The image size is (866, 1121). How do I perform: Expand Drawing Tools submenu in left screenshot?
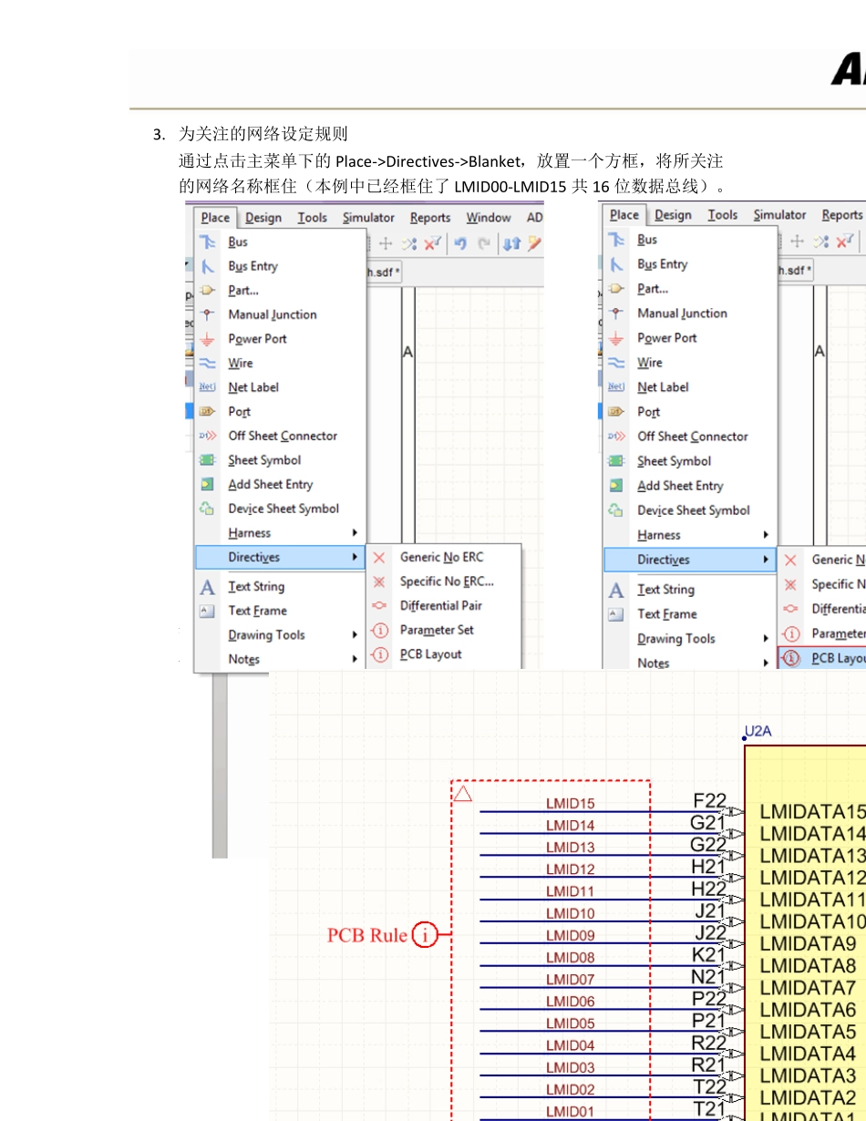pyautogui.click(x=354, y=635)
